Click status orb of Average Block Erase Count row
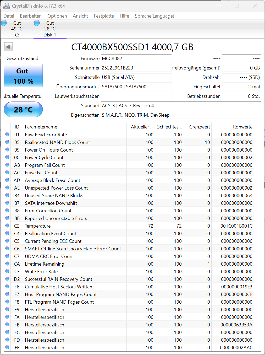The height and width of the screenshot is (355, 265). (x=7, y=180)
